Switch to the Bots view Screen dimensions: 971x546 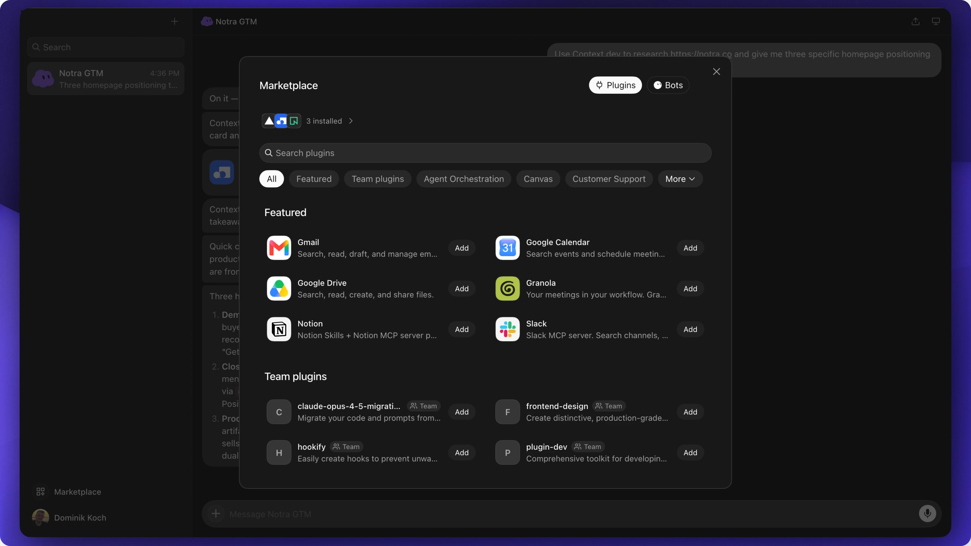point(668,85)
